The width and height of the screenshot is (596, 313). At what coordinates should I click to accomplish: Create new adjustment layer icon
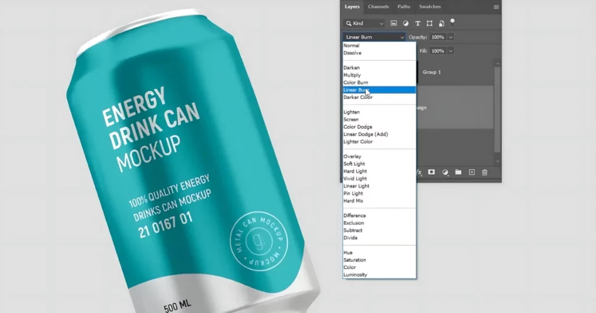click(x=445, y=172)
